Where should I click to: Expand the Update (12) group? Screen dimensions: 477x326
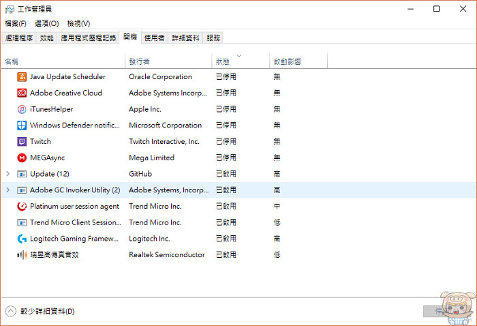click(8, 174)
